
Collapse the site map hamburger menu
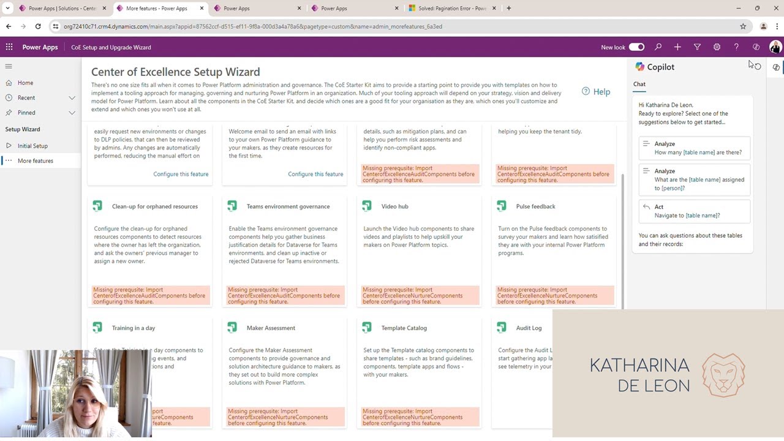(9, 66)
